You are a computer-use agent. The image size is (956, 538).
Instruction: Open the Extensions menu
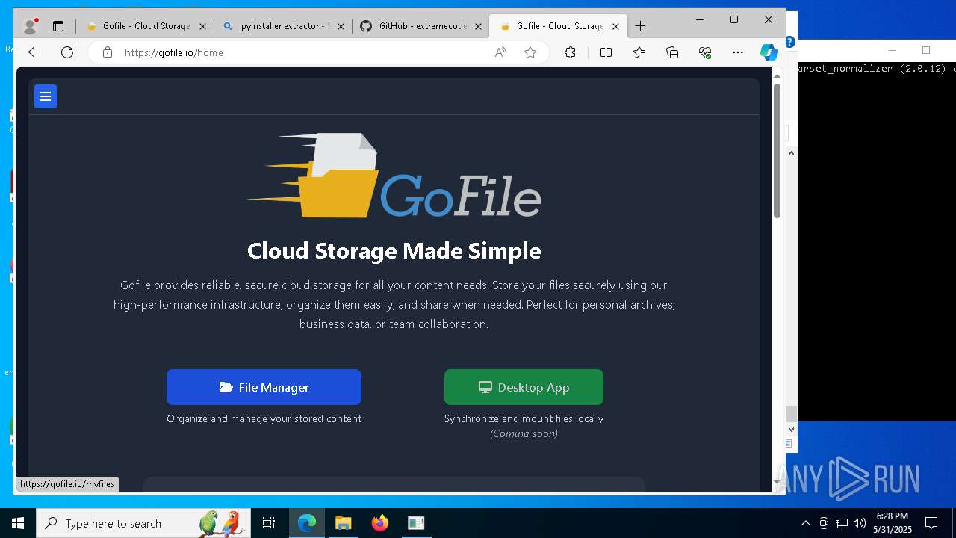pyautogui.click(x=570, y=52)
